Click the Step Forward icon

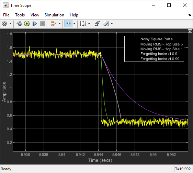click(35, 24)
